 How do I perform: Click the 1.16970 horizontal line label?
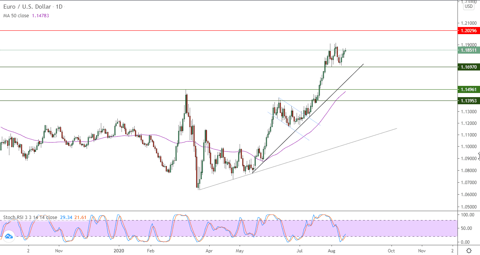pyautogui.click(x=468, y=67)
